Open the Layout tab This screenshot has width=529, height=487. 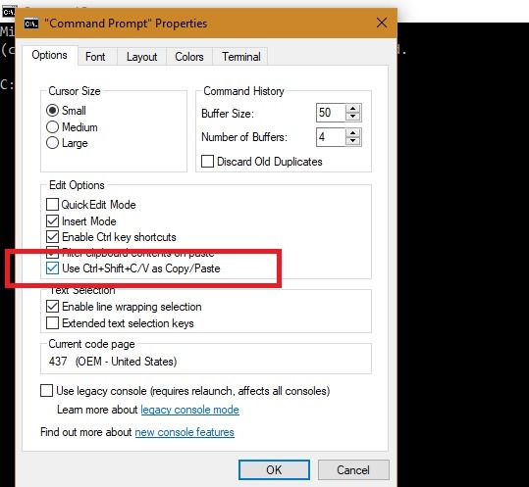pyautogui.click(x=141, y=57)
